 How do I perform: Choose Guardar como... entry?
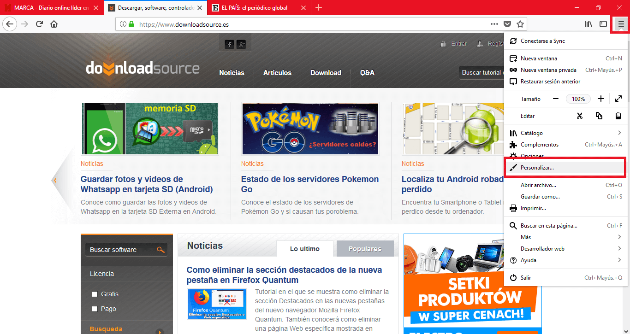click(x=566, y=197)
